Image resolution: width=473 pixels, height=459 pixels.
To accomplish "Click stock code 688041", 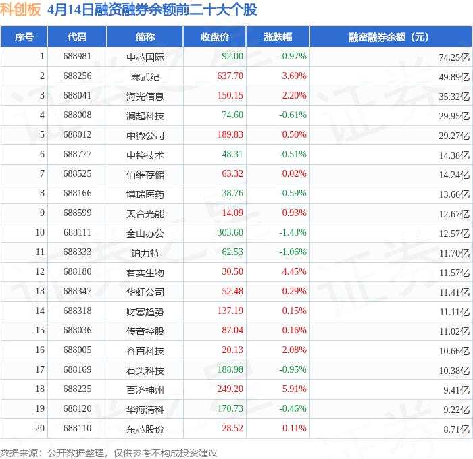I will click(77, 96).
